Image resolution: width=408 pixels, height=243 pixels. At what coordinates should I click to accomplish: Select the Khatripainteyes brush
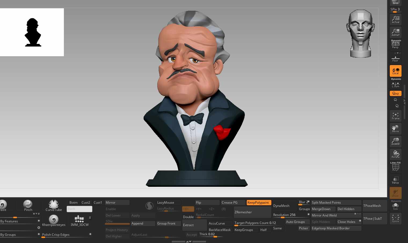point(54,221)
